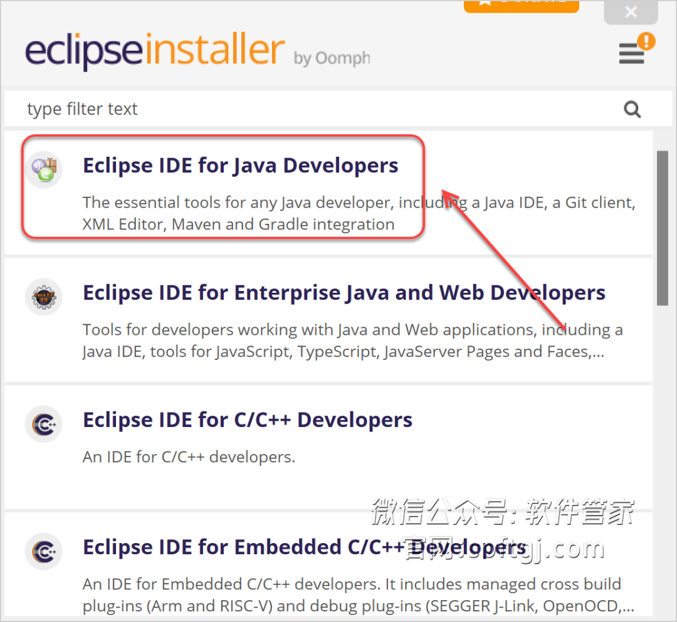Viewport: 677px width, 622px height.
Task: Close the Eclipse Installer window
Action: [x=631, y=12]
